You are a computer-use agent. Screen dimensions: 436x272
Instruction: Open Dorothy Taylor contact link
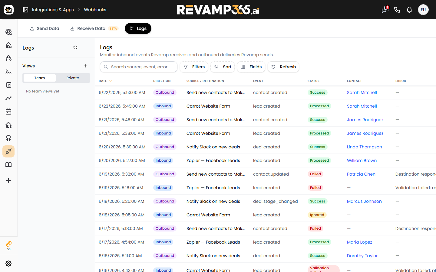point(362,256)
